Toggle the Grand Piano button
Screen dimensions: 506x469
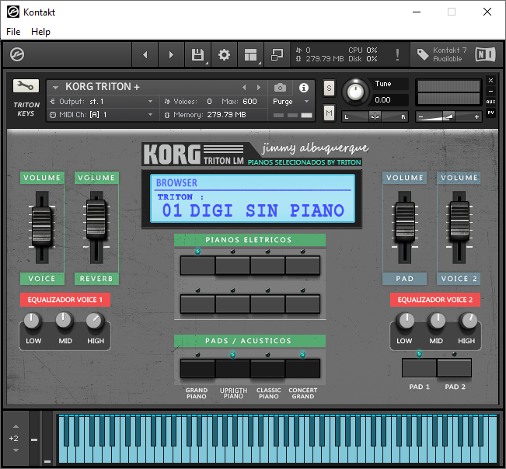[197, 368]
